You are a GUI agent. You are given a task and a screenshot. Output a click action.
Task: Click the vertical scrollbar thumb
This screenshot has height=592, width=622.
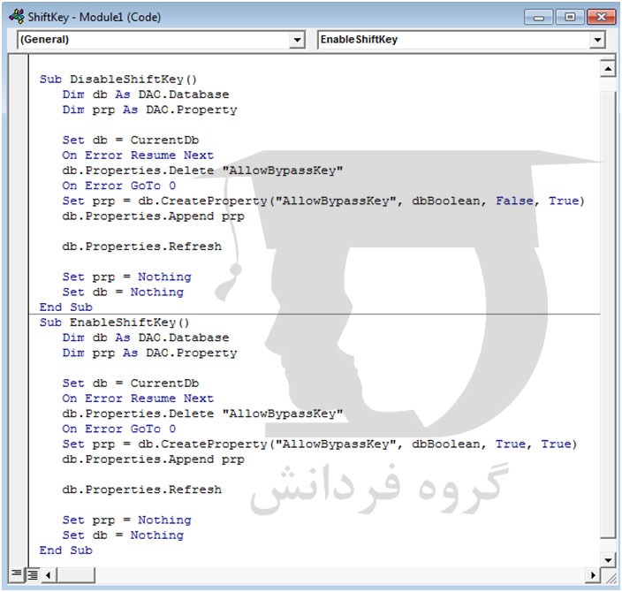608,315
